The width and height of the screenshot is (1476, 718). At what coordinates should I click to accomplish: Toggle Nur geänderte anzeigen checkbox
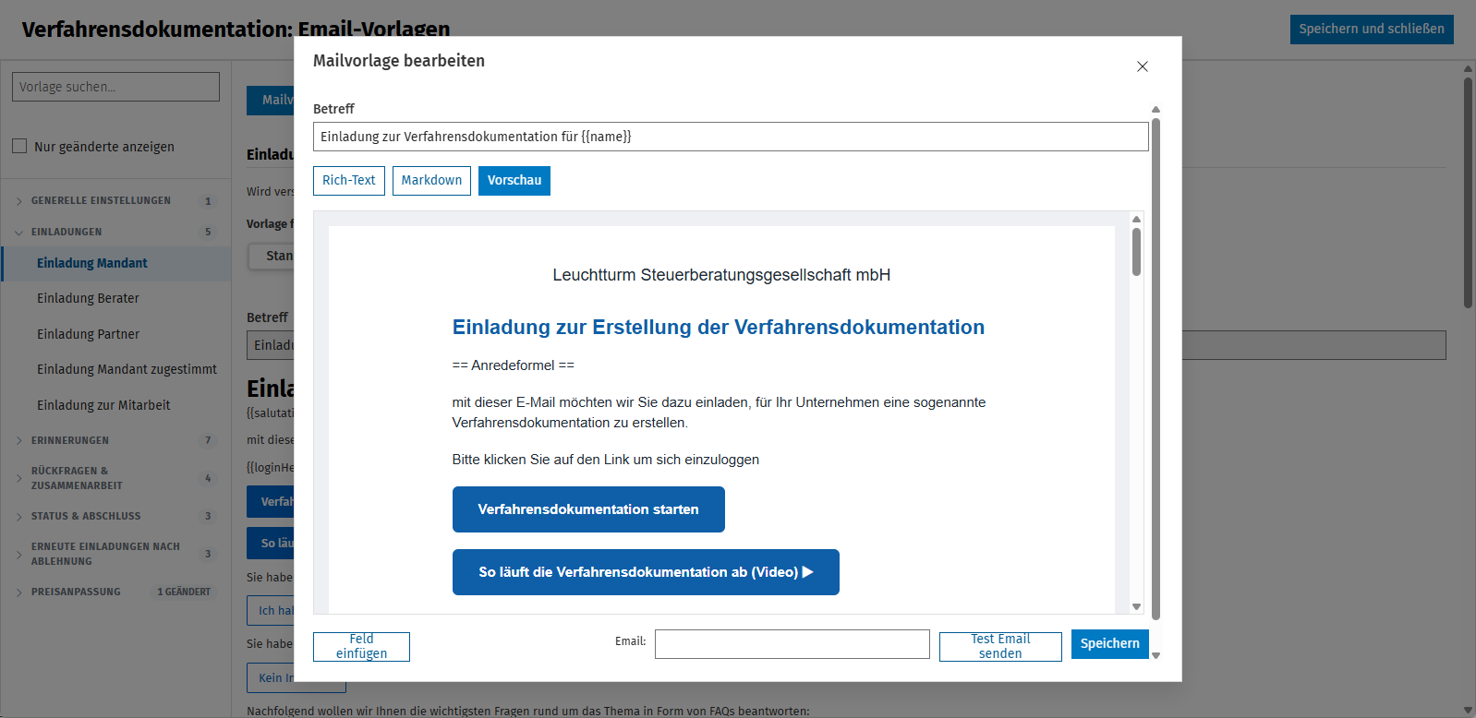click(x=19, y=146)
